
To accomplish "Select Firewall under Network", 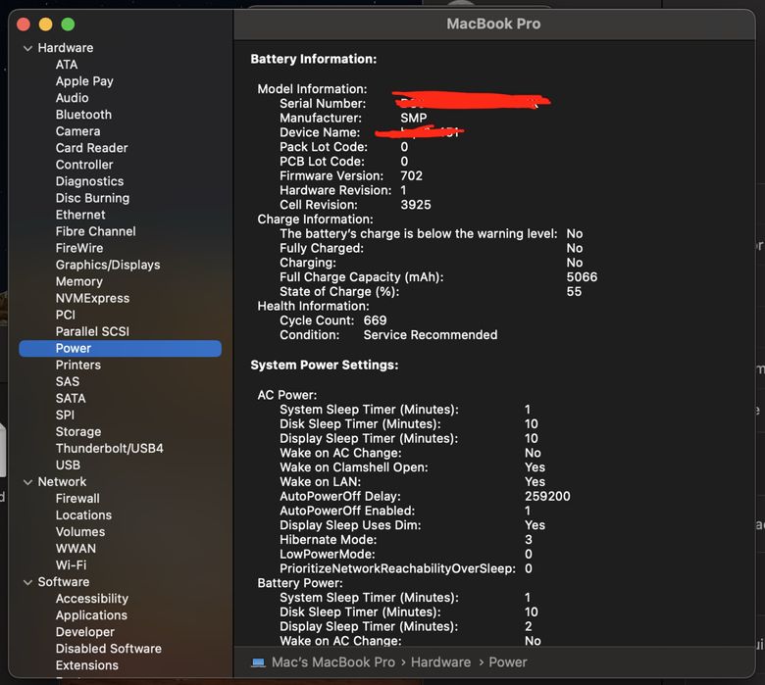I will (77, 499).
